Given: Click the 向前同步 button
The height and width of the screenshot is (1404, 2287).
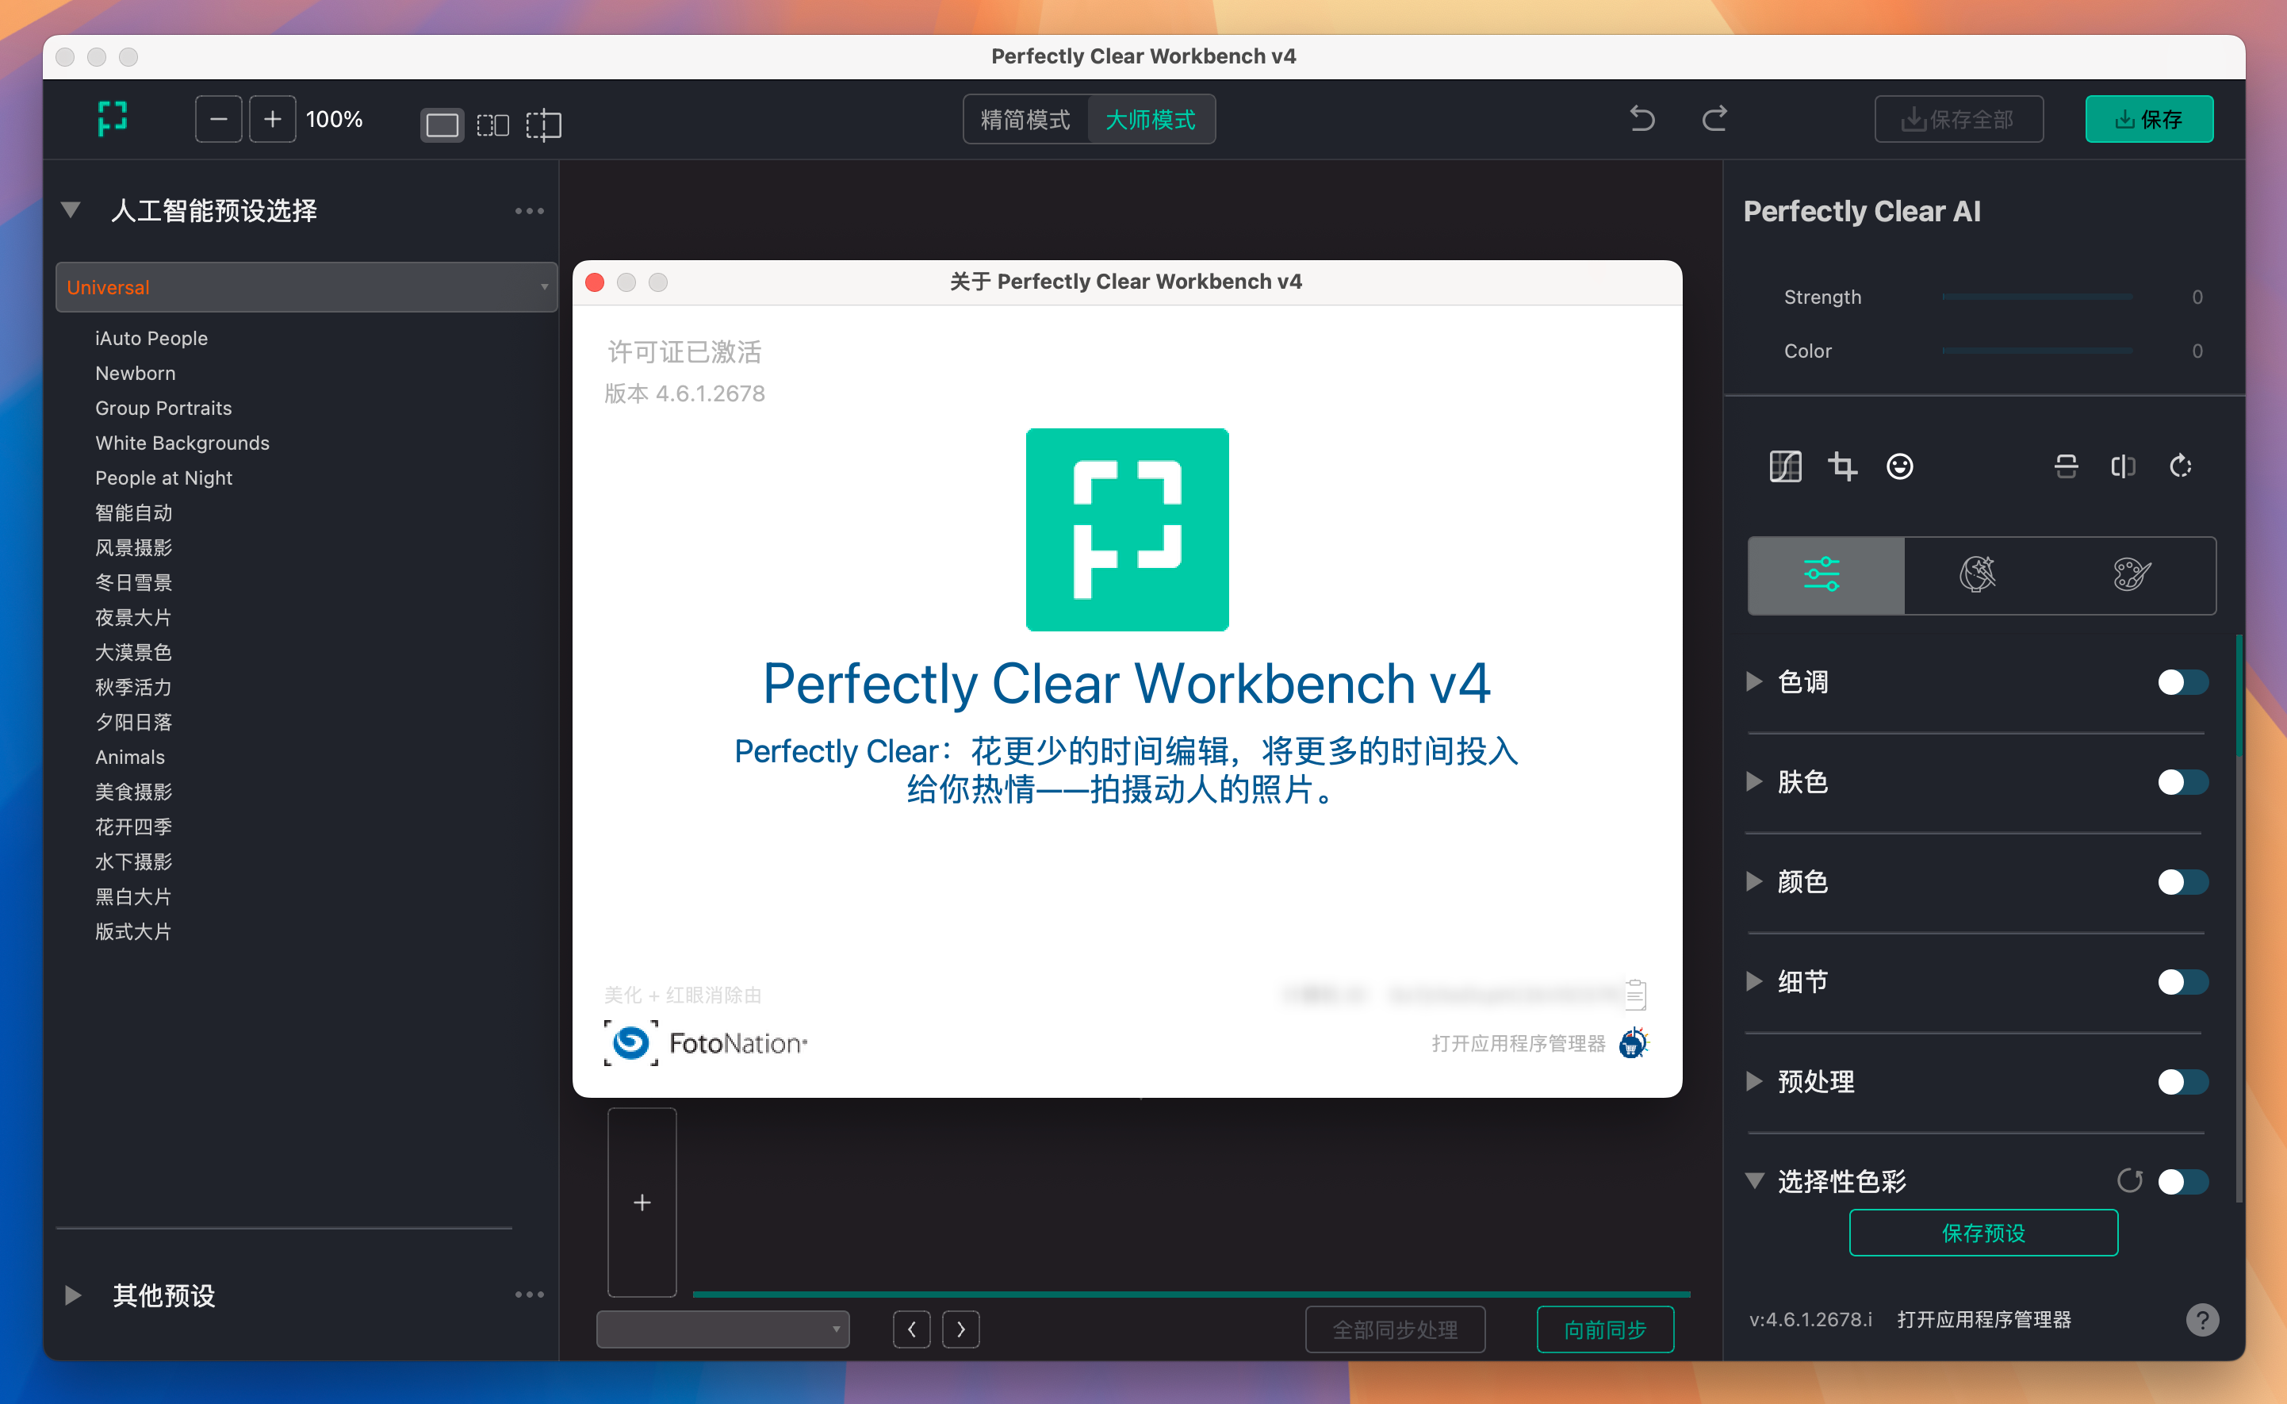Looking at the screenshot, I should (x=1605, y=1329).
